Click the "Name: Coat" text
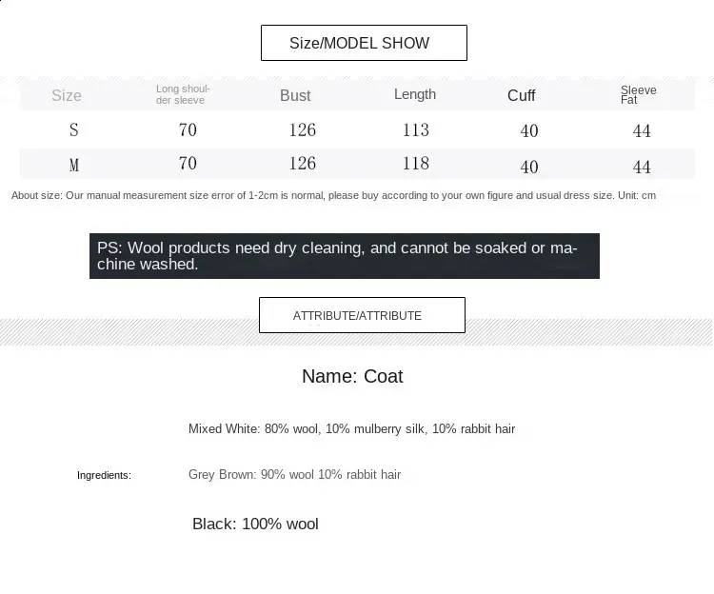 352,376
